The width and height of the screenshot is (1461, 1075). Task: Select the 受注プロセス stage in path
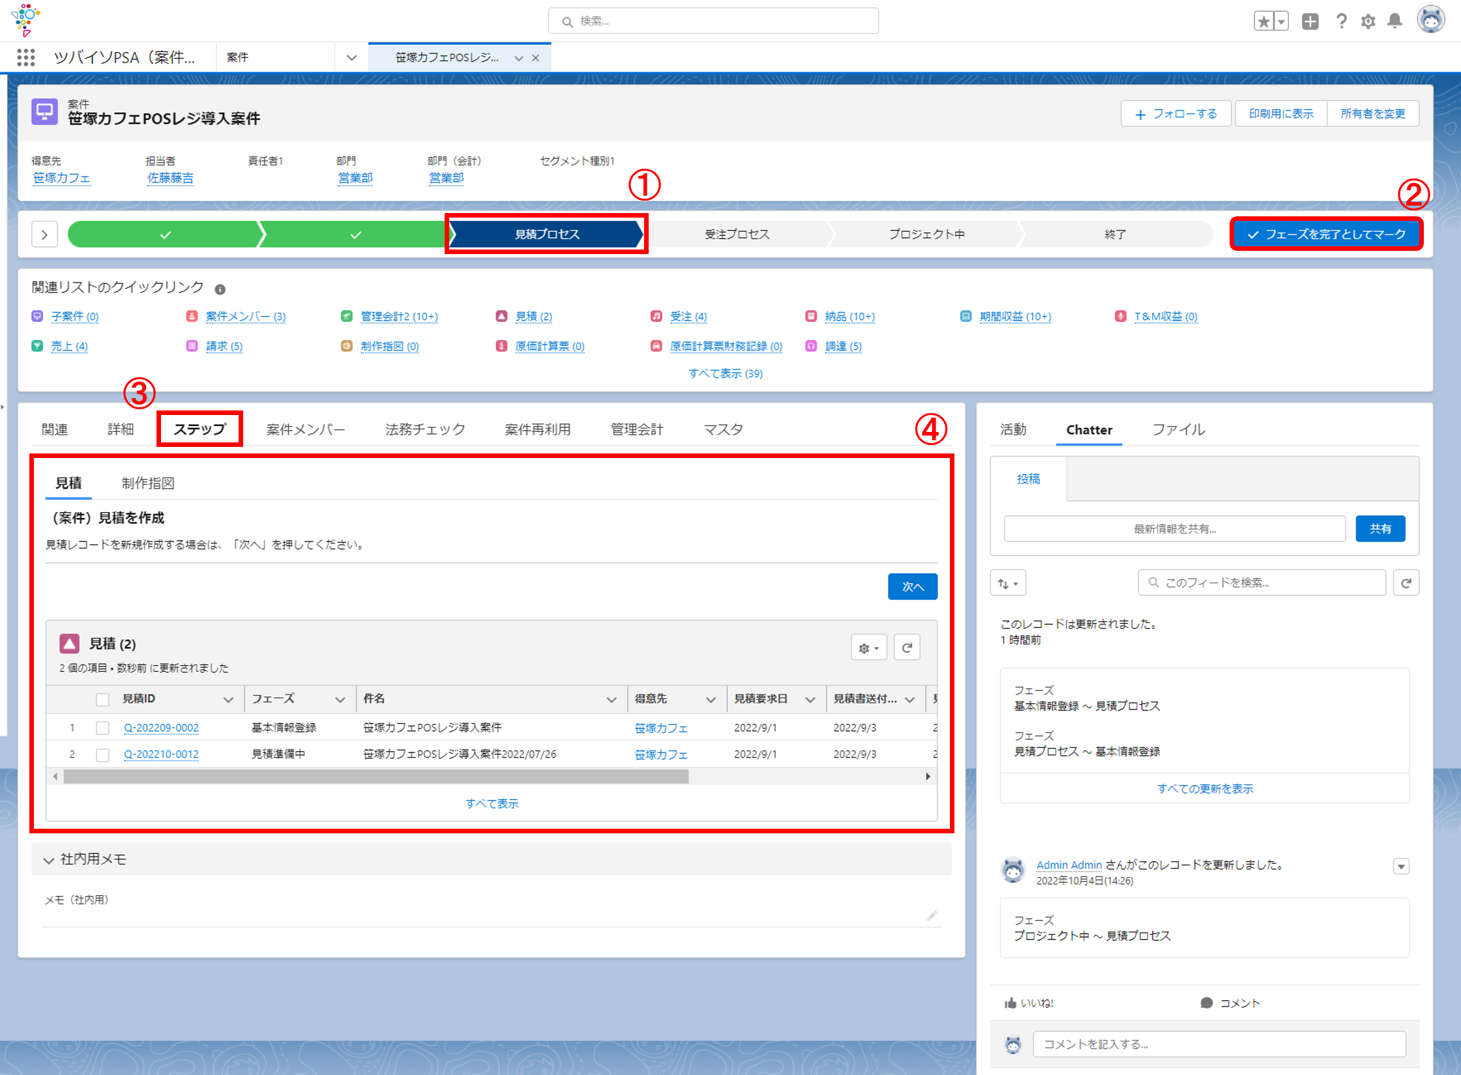tap(737, 234)
